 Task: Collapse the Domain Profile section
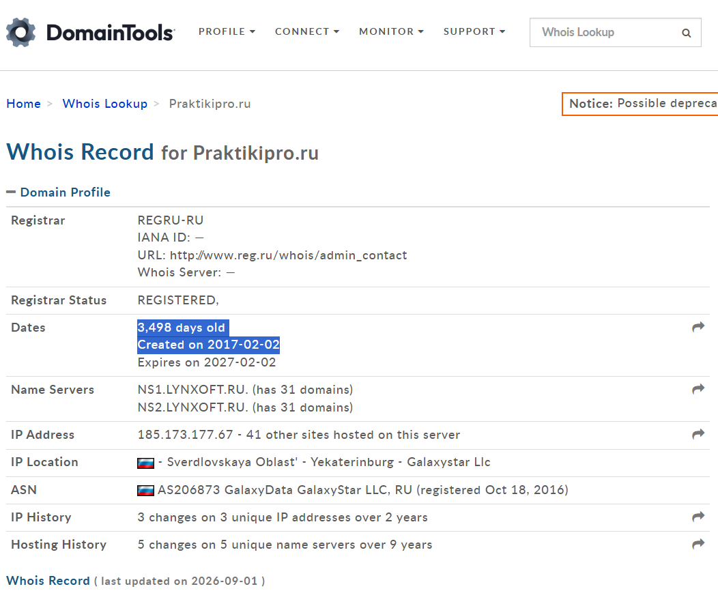pyautogui.click(x=58, y=192)
